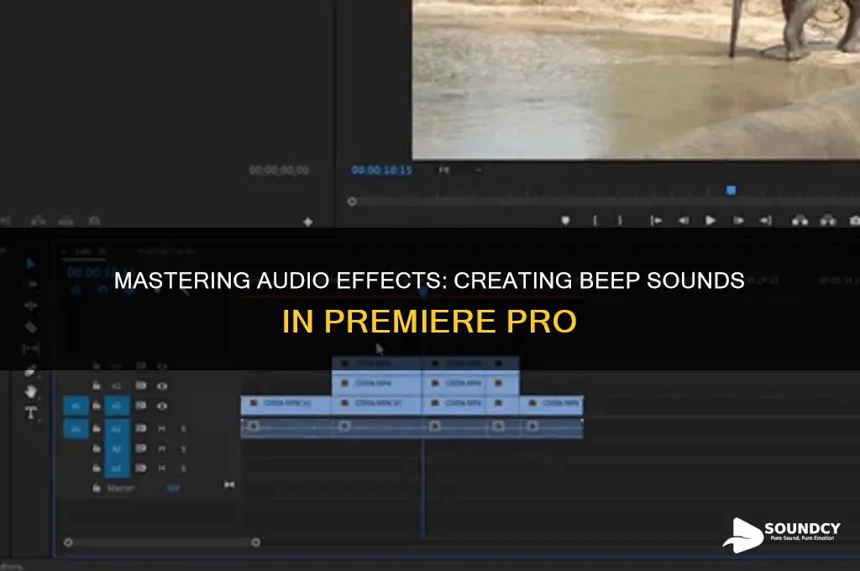
Task: Toggle A3 track targeting button
Action: point(117,469)
